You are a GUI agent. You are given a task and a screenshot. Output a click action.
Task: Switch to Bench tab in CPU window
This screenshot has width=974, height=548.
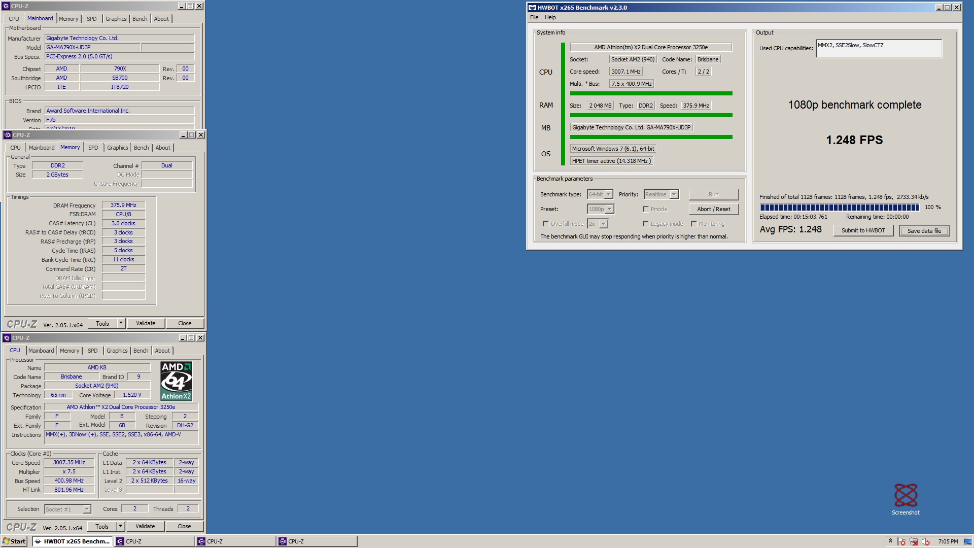tap(141, 351)
